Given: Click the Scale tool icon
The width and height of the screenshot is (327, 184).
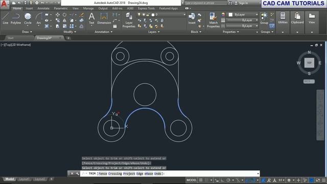Looking at the screenshot, I should tap(65, 26).
